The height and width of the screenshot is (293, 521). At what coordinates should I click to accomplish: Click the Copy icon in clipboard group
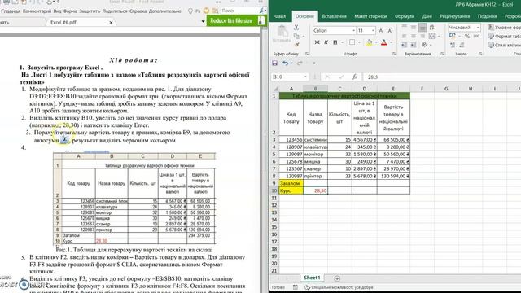point(296,36)
